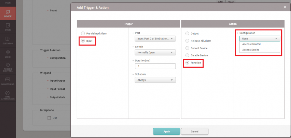Click the Duration(ms) input field

(x=155, y=66)
